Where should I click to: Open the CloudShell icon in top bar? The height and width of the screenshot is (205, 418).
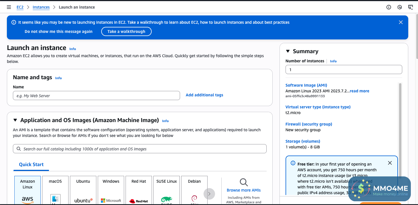pos(411,7)
